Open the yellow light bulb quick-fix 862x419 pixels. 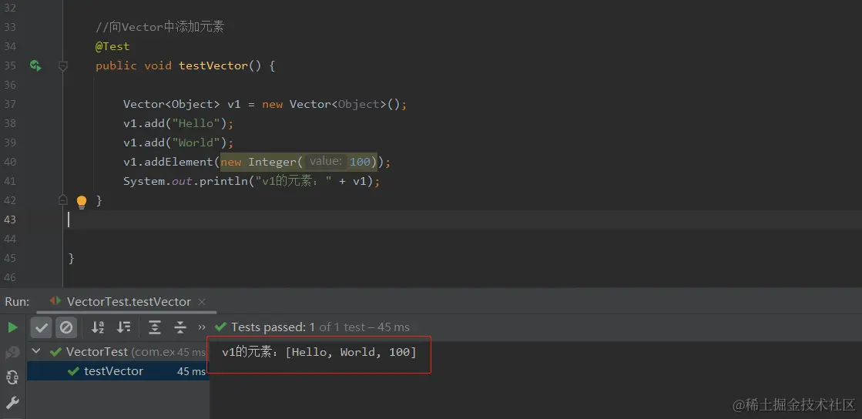(x=82, y=202)
